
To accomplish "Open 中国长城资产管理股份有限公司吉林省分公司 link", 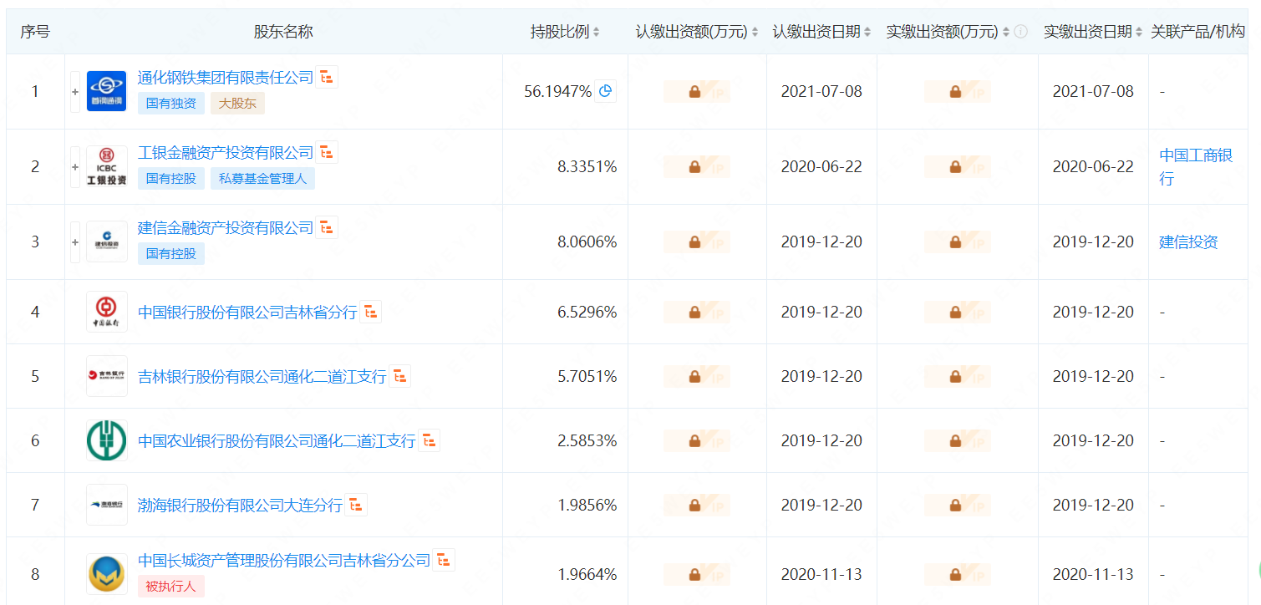I will click(283, 560).
